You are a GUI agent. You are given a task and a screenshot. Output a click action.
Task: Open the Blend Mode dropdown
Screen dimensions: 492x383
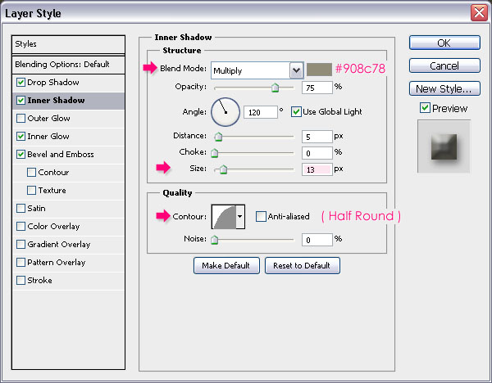(257, 70)
